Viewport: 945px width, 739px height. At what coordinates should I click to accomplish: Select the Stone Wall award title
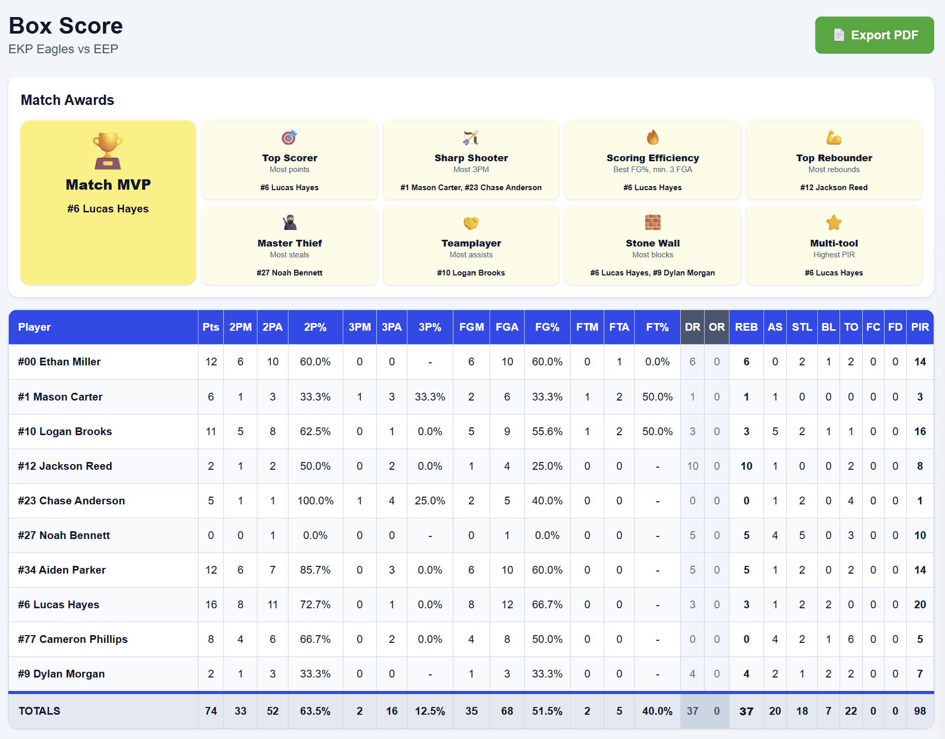pos(652,243)
